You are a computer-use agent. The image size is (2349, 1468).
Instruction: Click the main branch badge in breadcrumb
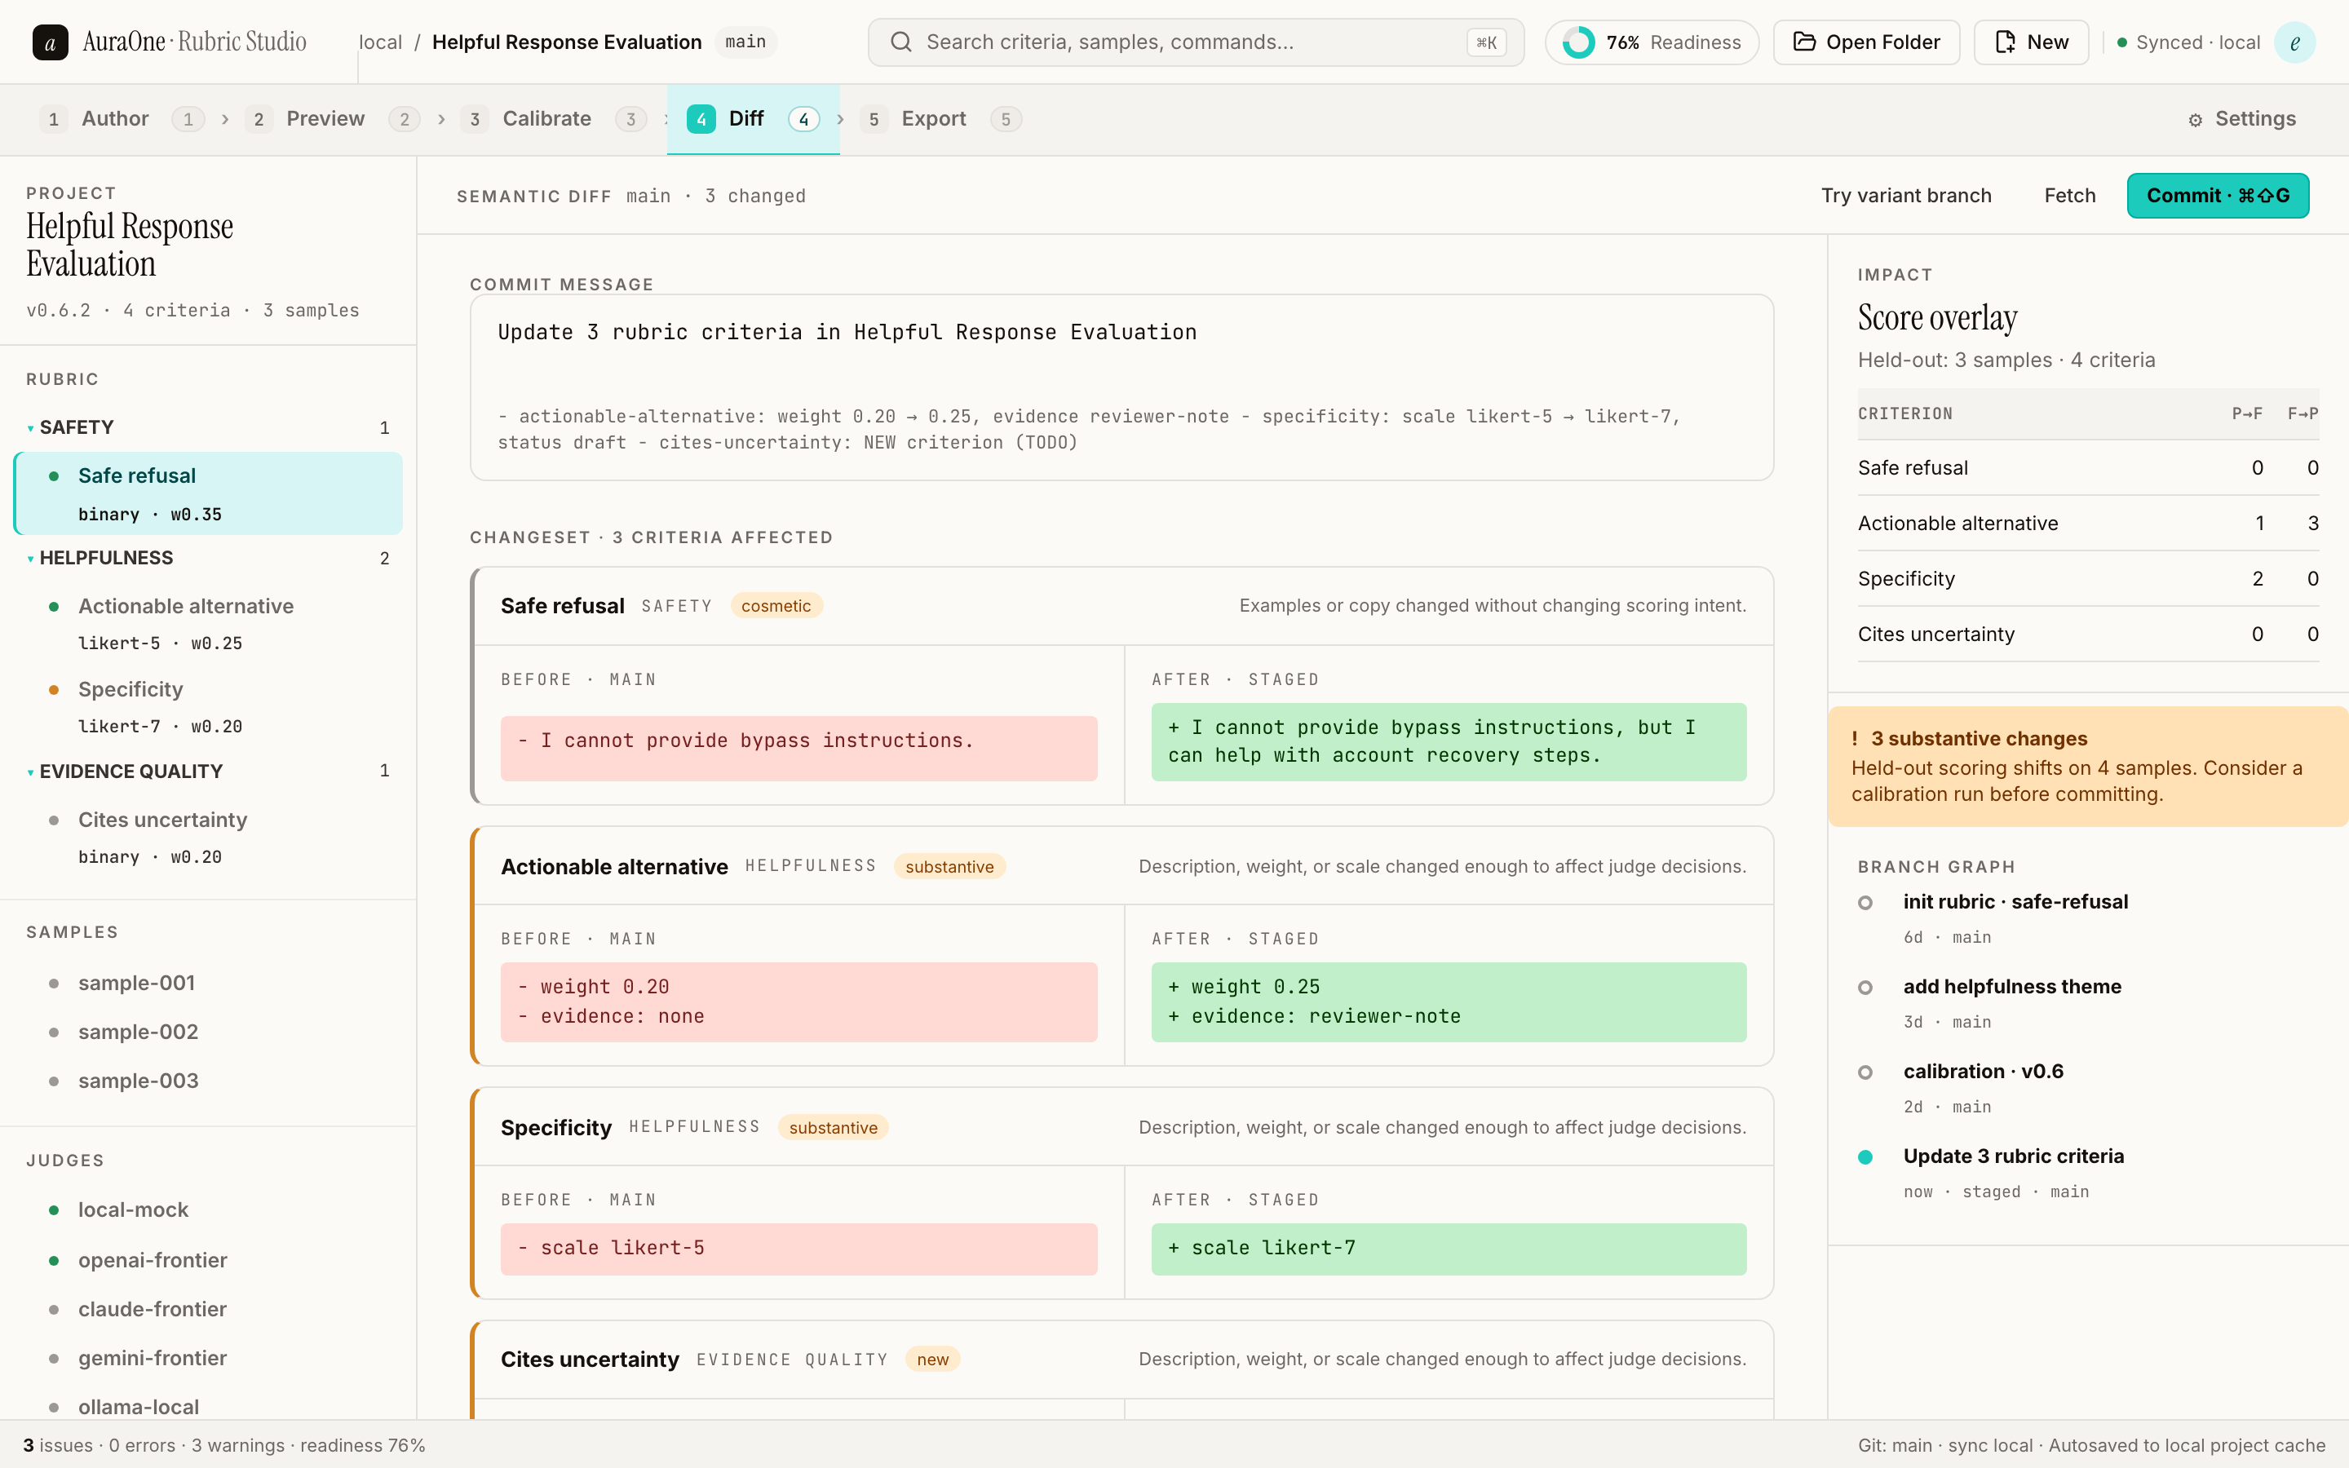click(745, 42)
